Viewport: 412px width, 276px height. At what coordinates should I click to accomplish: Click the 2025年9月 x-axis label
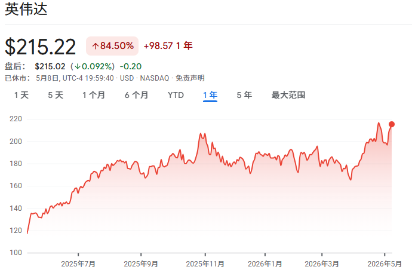point(141,263)
